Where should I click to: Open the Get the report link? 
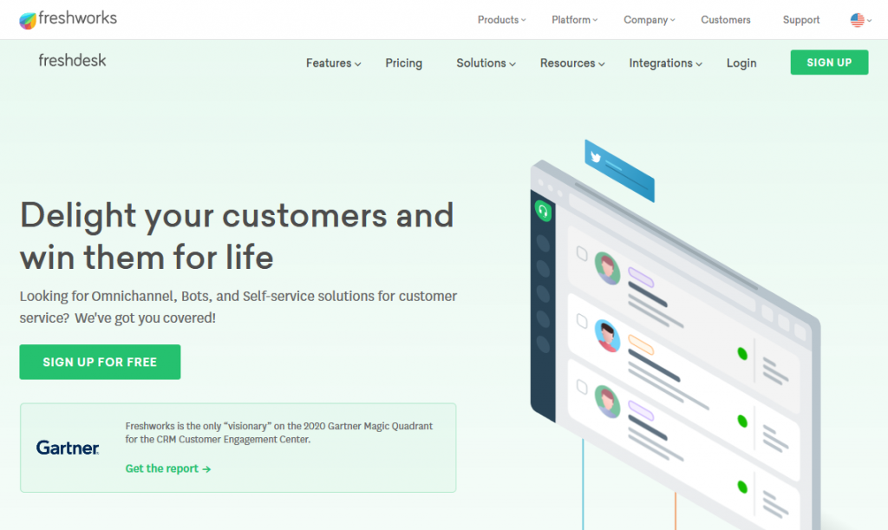[x=168, y=468]
